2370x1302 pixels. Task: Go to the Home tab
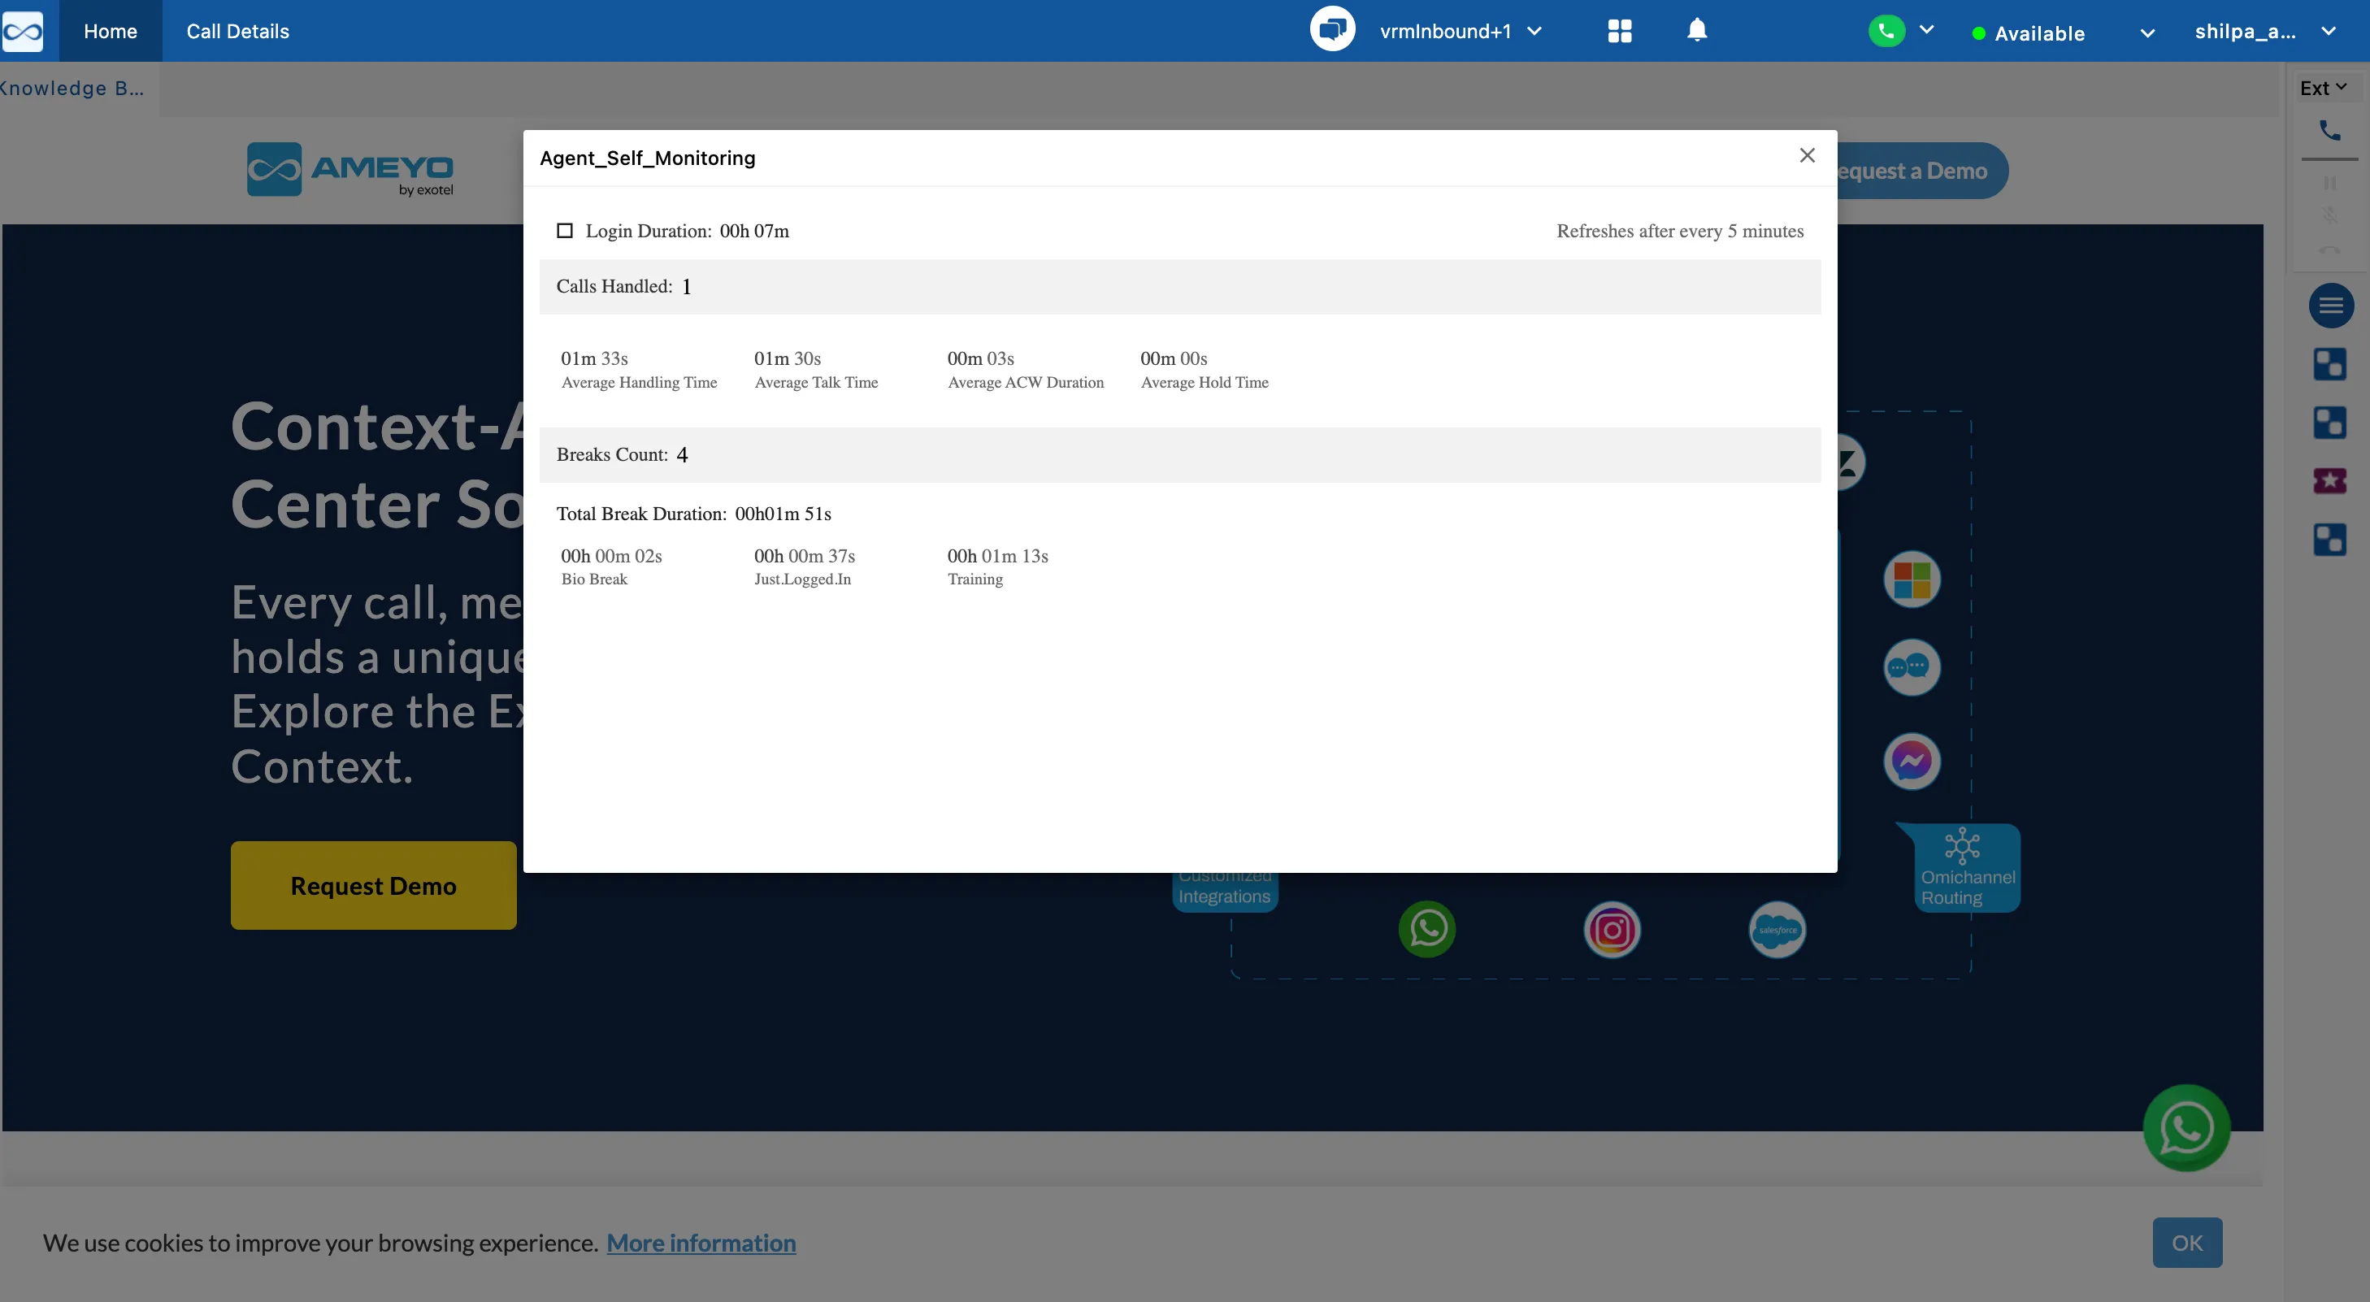pos(111,31)
